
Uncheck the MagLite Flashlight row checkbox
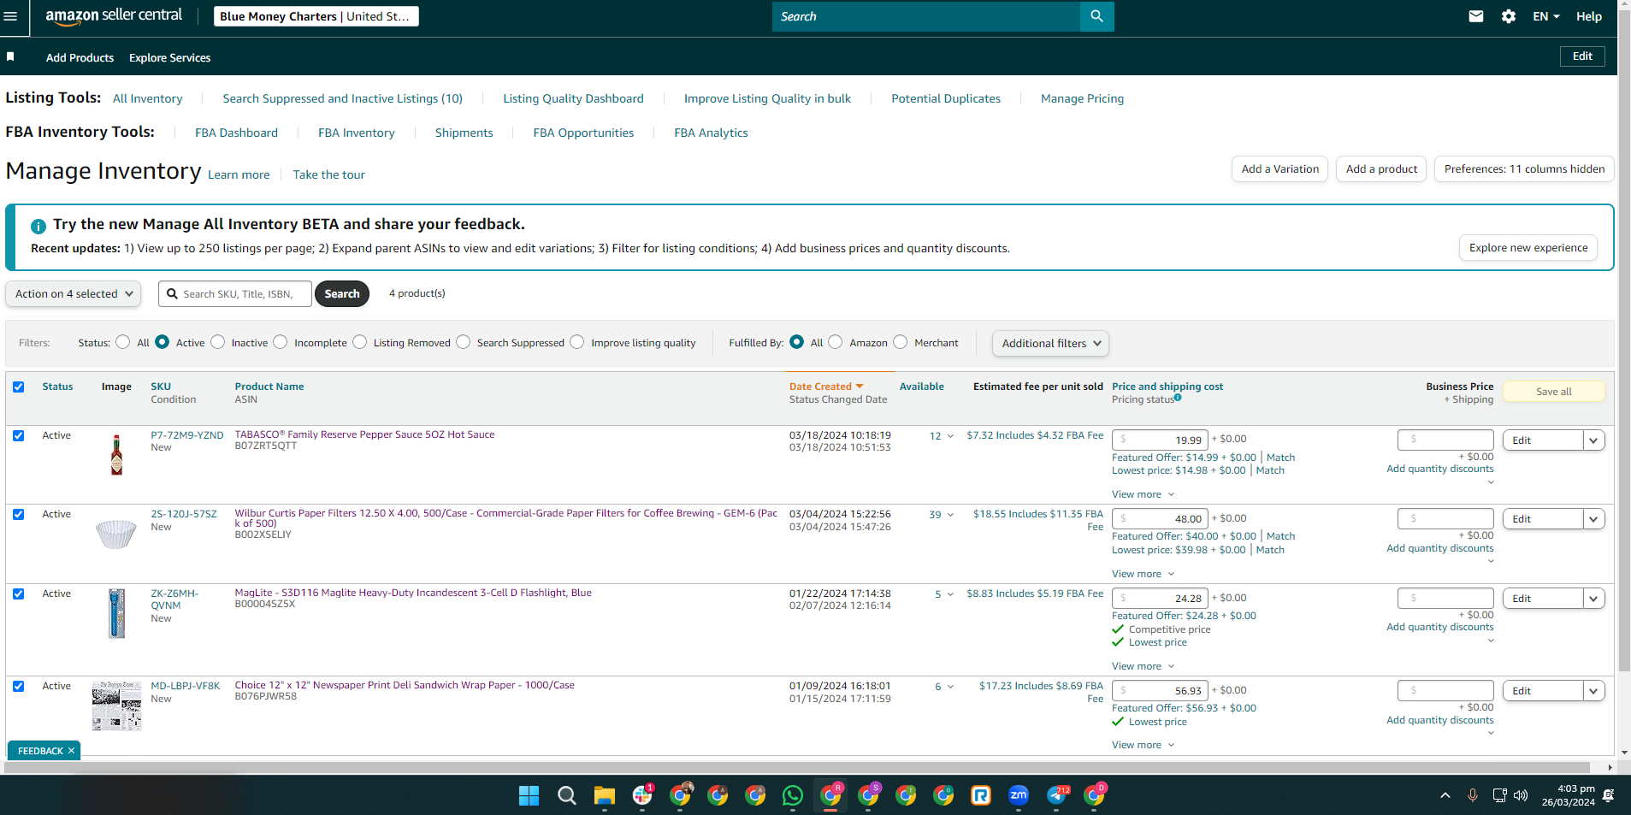(x=19, y=594)
